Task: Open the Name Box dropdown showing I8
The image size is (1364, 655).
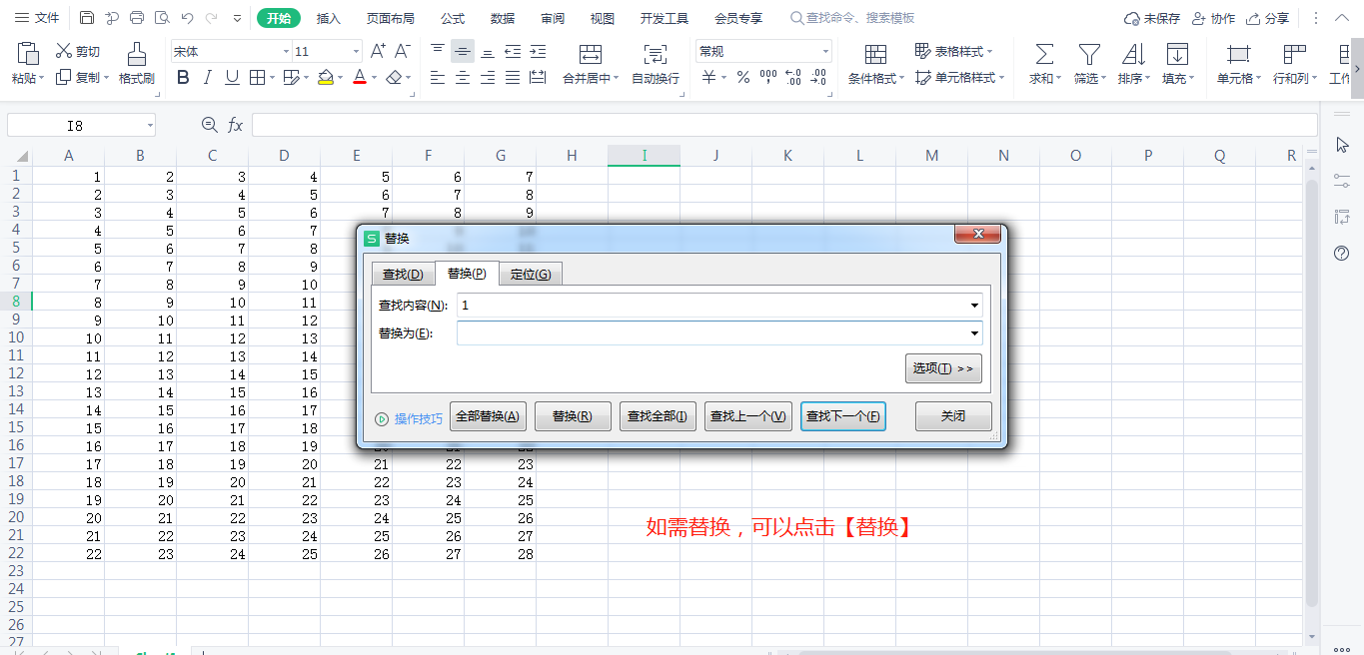Action: [150, 125]
